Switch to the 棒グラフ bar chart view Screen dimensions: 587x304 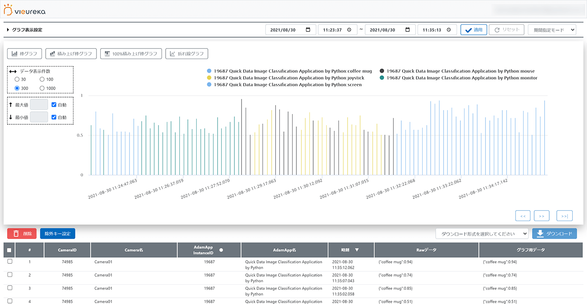(x=24, y=54)
